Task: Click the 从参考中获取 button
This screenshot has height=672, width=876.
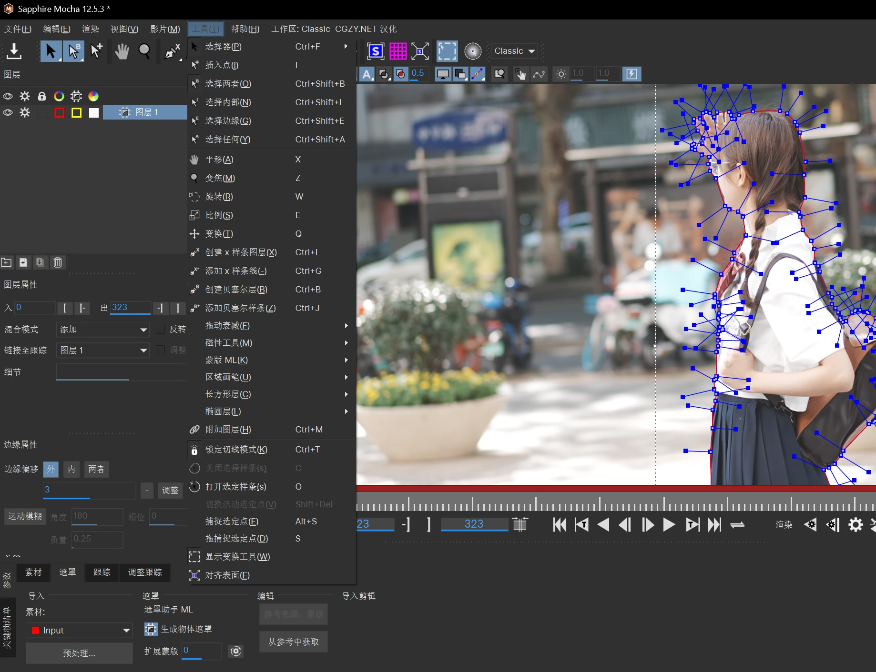Action: 294,642
